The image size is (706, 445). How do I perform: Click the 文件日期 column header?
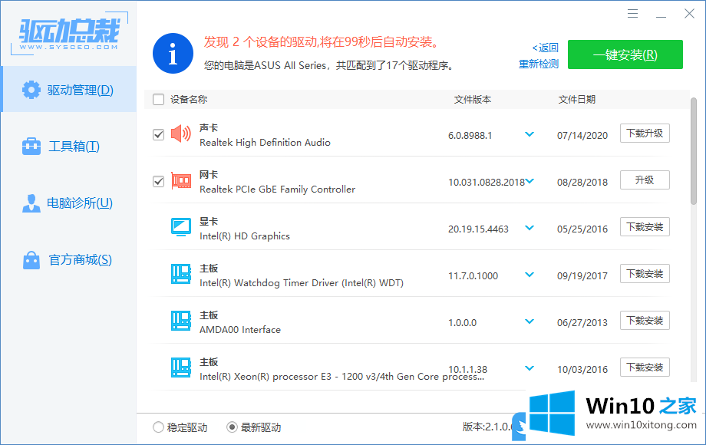point(577,100)
